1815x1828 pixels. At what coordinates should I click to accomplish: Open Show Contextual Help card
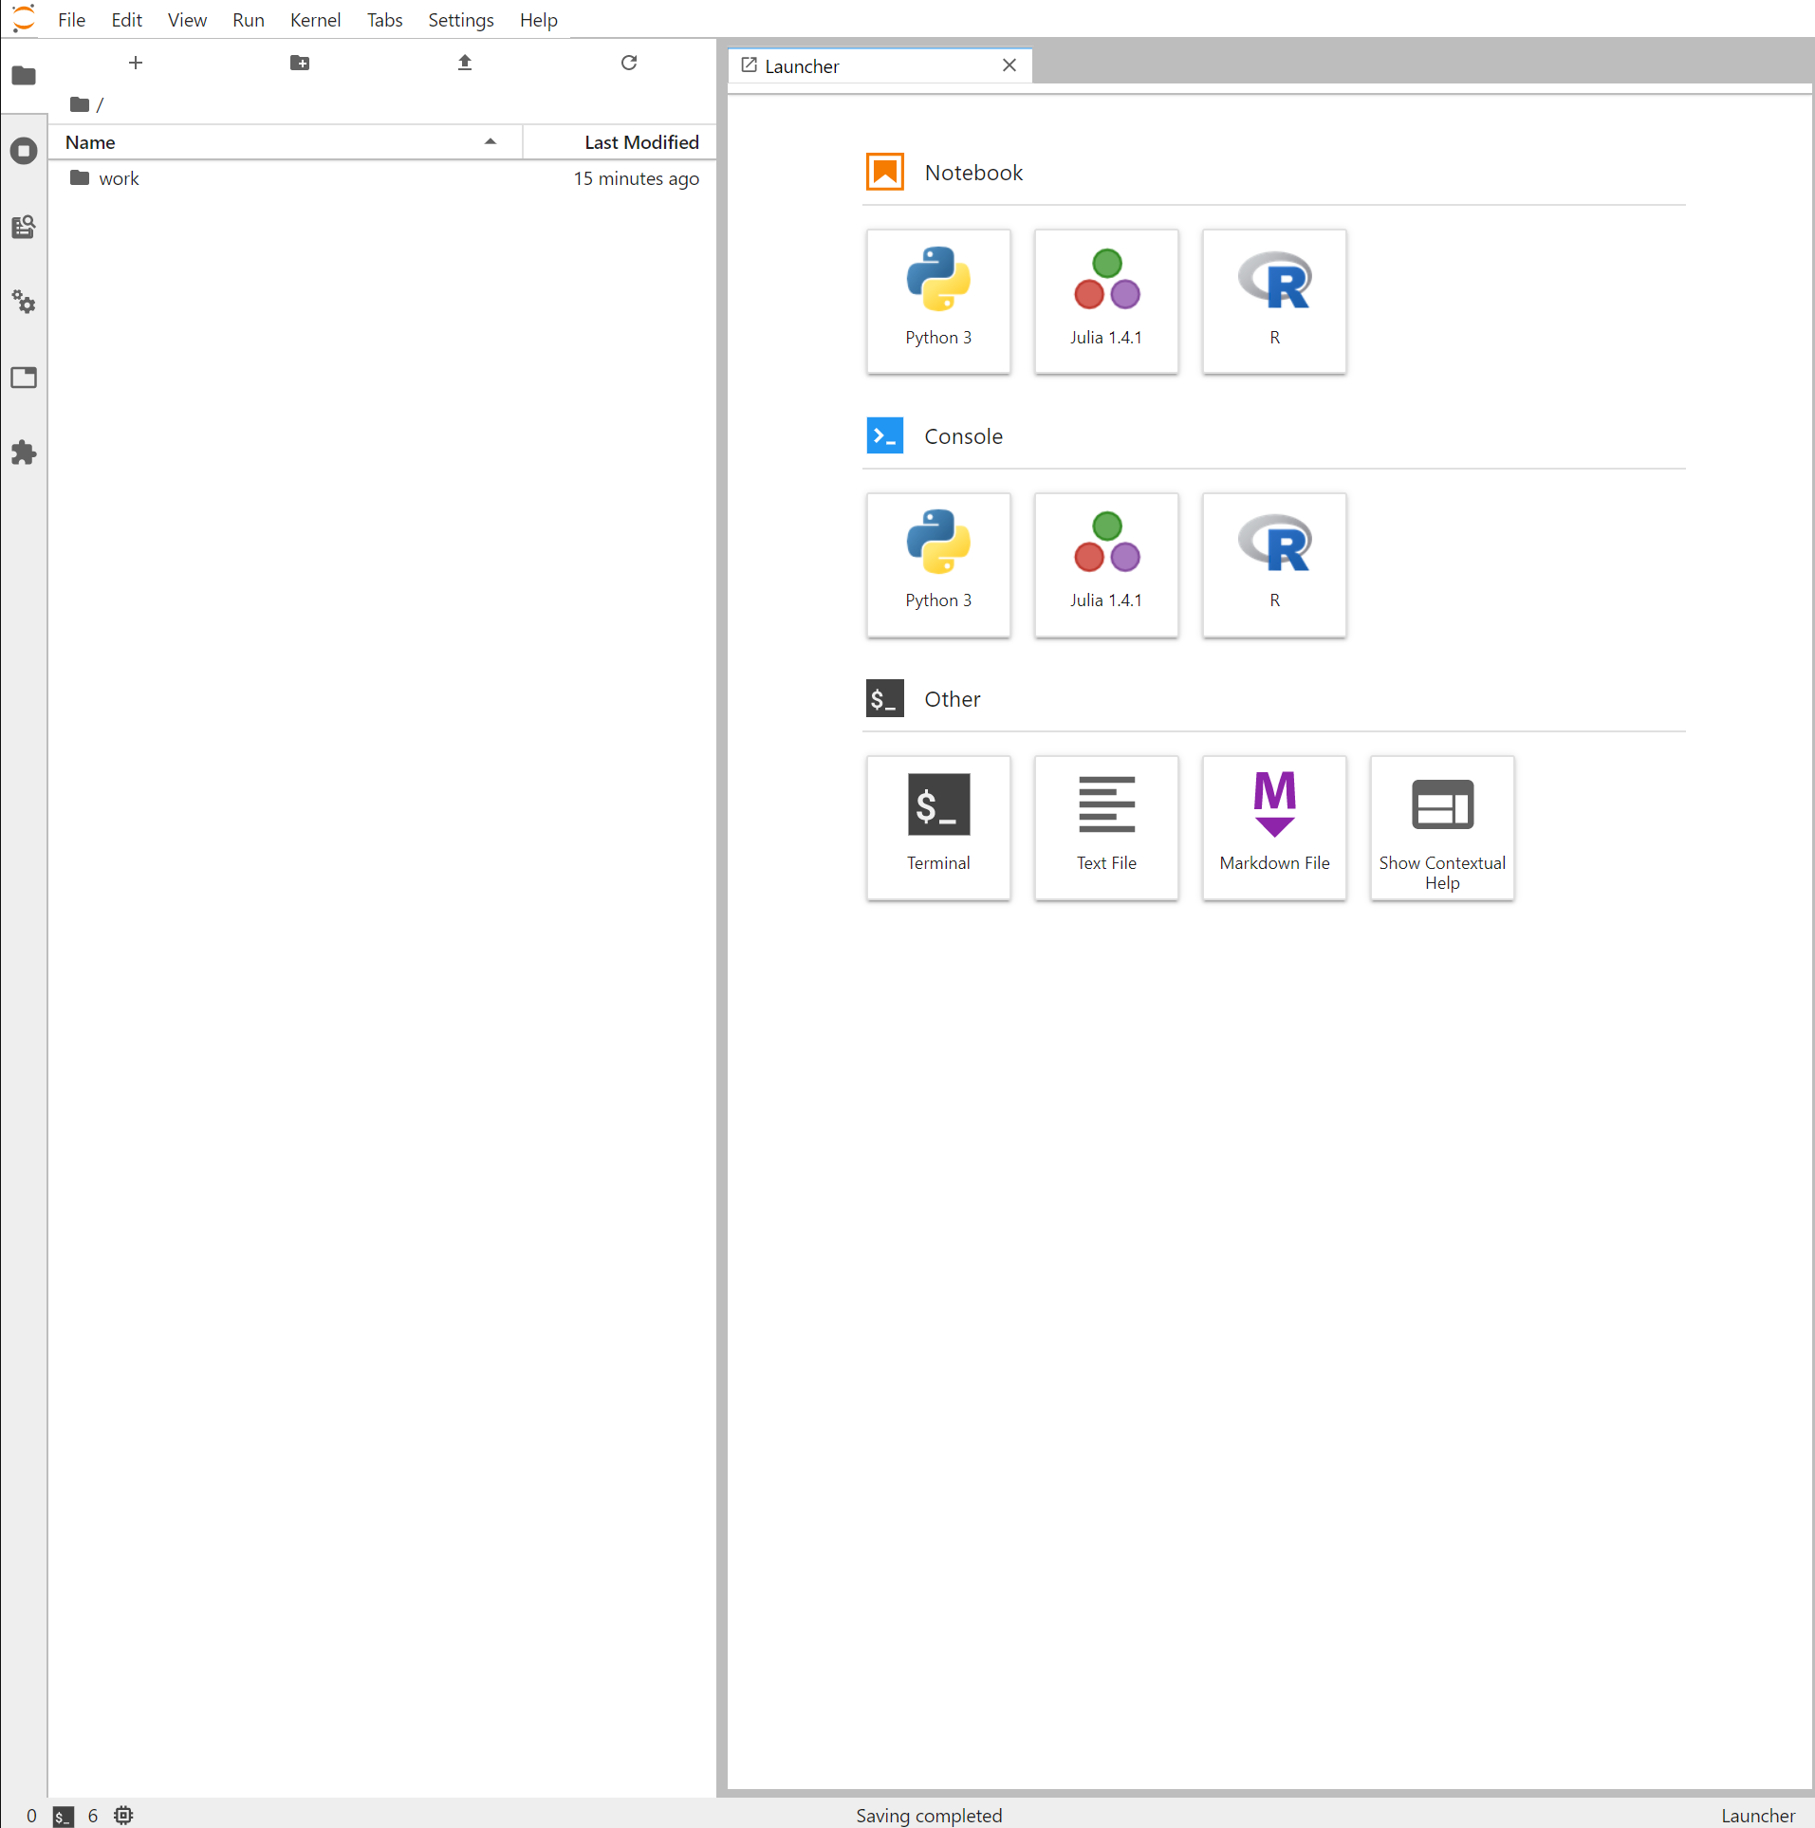[x=1442, y=827]
